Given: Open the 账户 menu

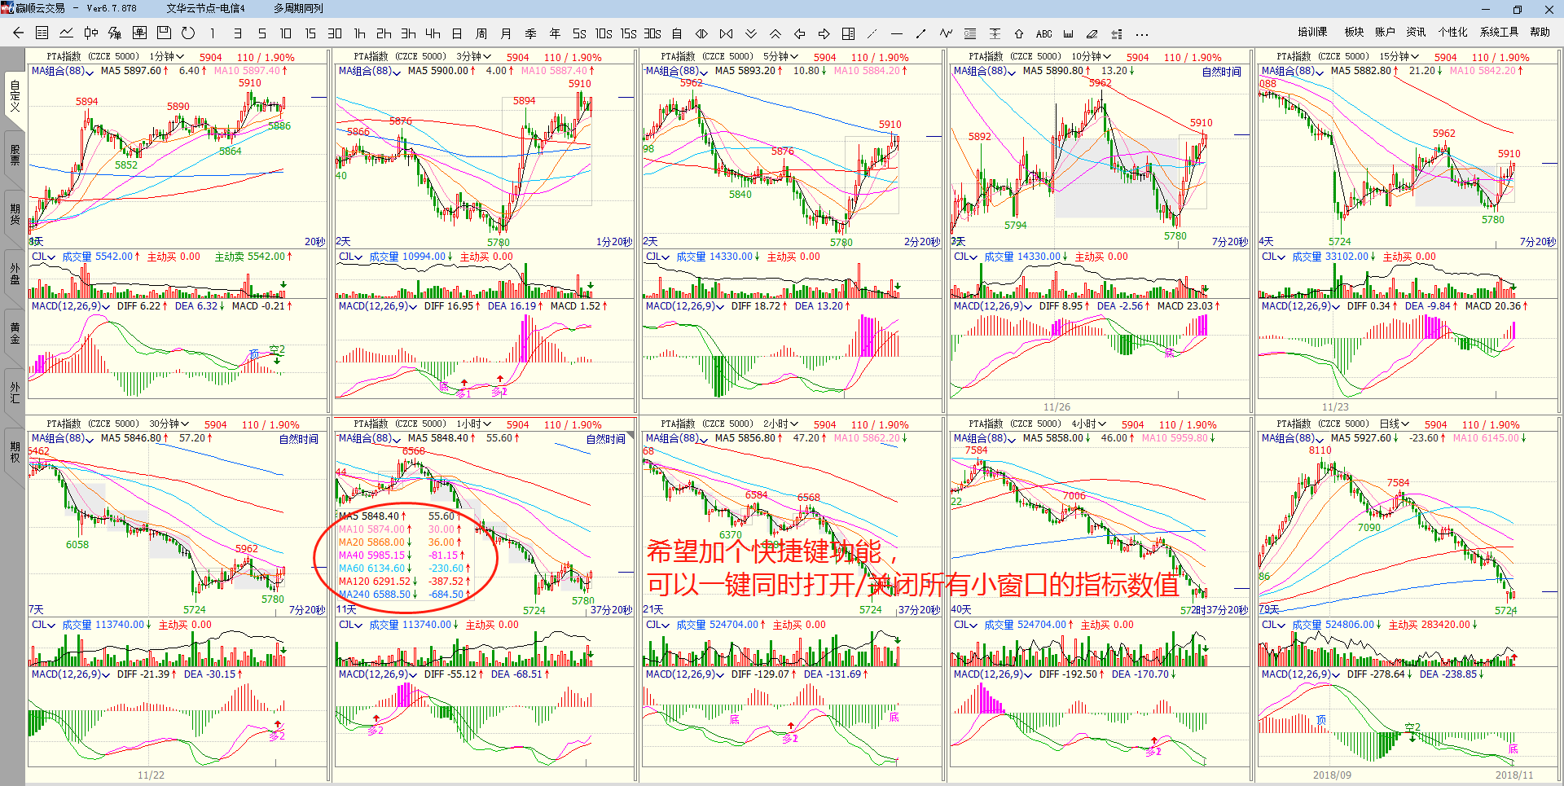Looking at the screenshot, I should (x=1385, y=33).
